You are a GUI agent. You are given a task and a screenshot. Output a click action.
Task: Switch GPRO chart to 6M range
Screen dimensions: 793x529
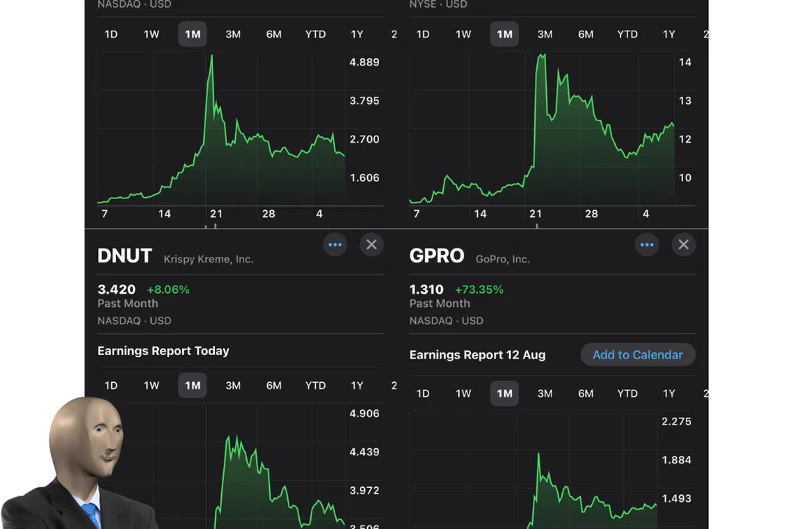586,393
